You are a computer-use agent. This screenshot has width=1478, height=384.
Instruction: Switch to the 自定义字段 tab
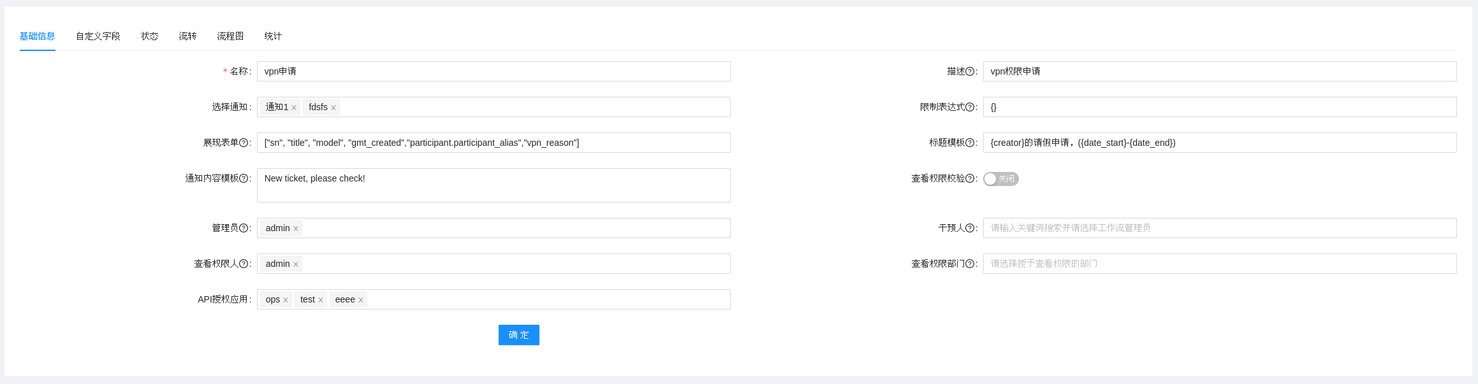tap(98, 36)
